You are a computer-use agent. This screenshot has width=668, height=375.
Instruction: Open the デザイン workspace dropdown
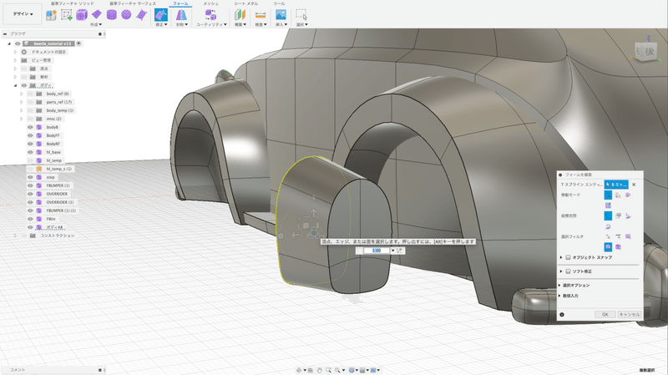click(x=23, y=14)
